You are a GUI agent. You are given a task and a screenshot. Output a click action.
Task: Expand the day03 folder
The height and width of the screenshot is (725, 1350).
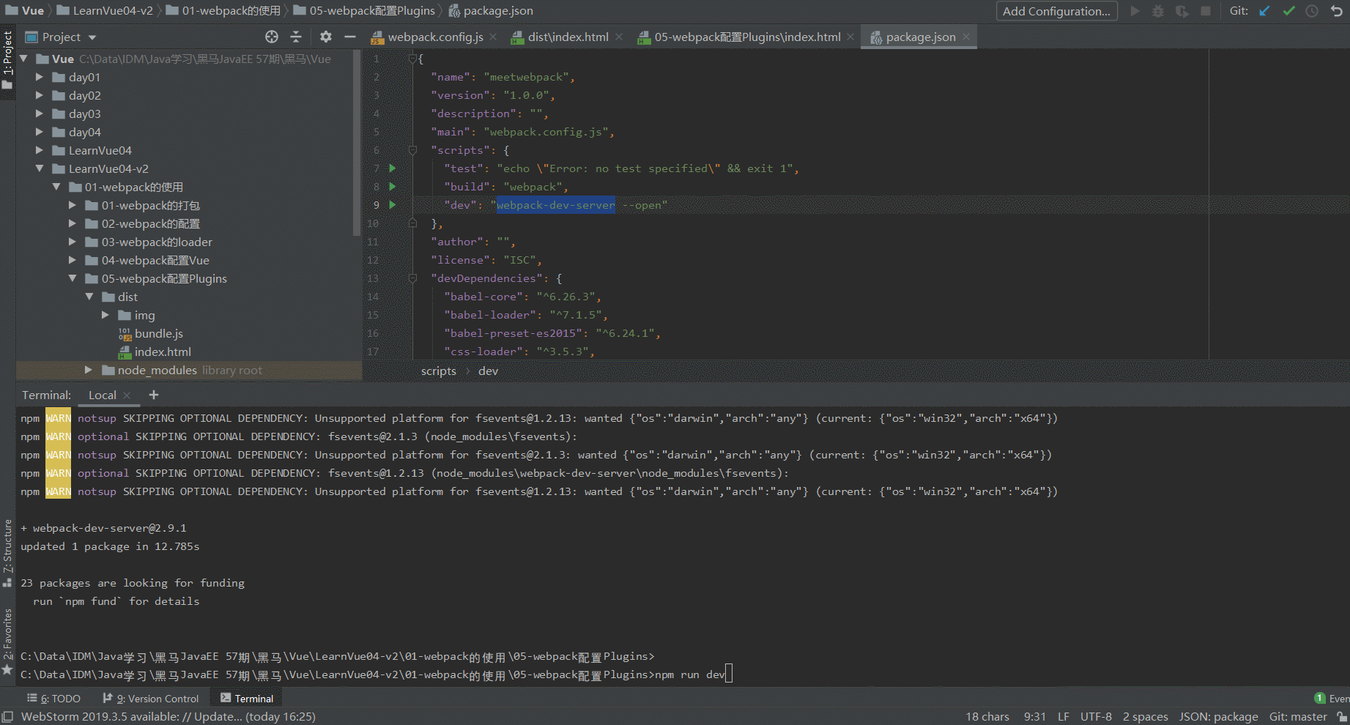pos(40,114)
